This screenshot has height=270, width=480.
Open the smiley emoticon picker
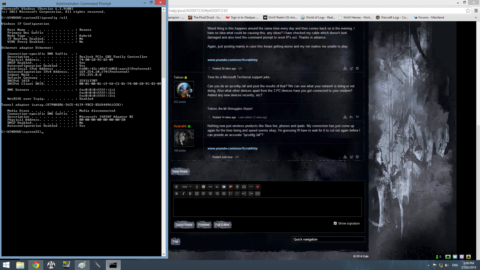click(203, 187)
